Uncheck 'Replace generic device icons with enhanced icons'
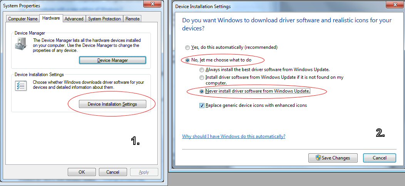The height and width of the screenshot is (186, 405). (253, 105)
